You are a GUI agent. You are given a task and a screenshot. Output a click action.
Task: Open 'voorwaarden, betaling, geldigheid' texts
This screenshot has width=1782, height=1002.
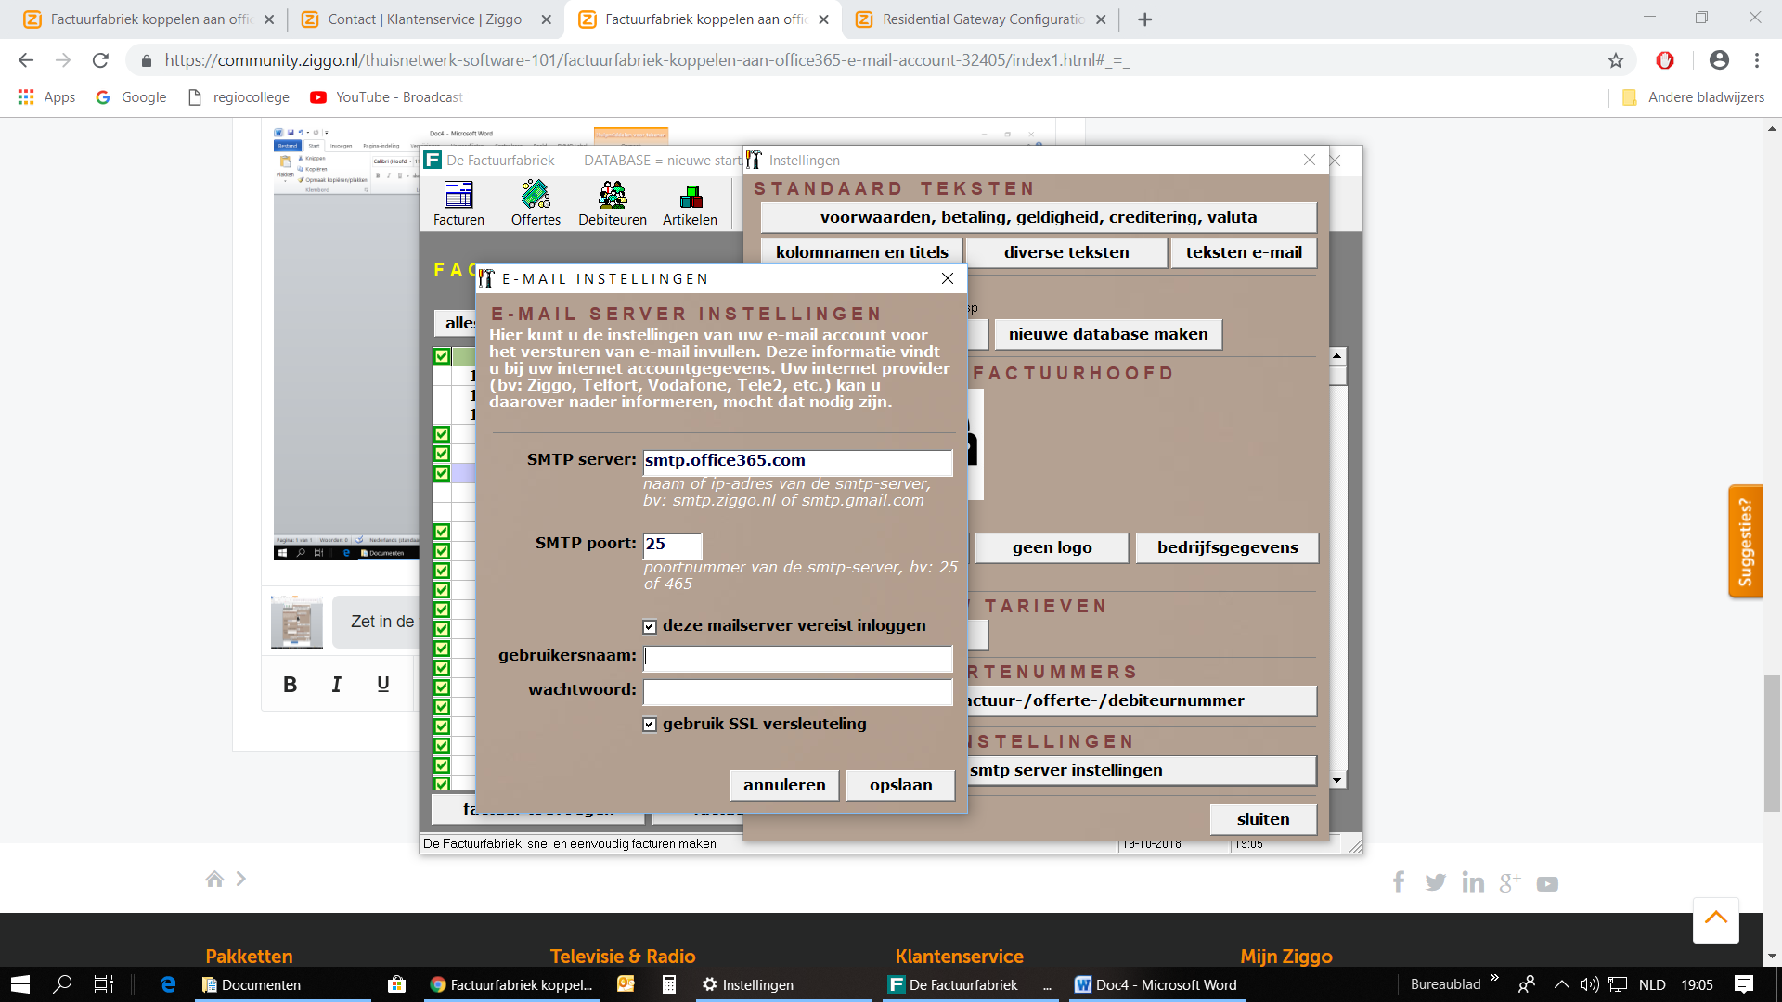(1039, 217)
